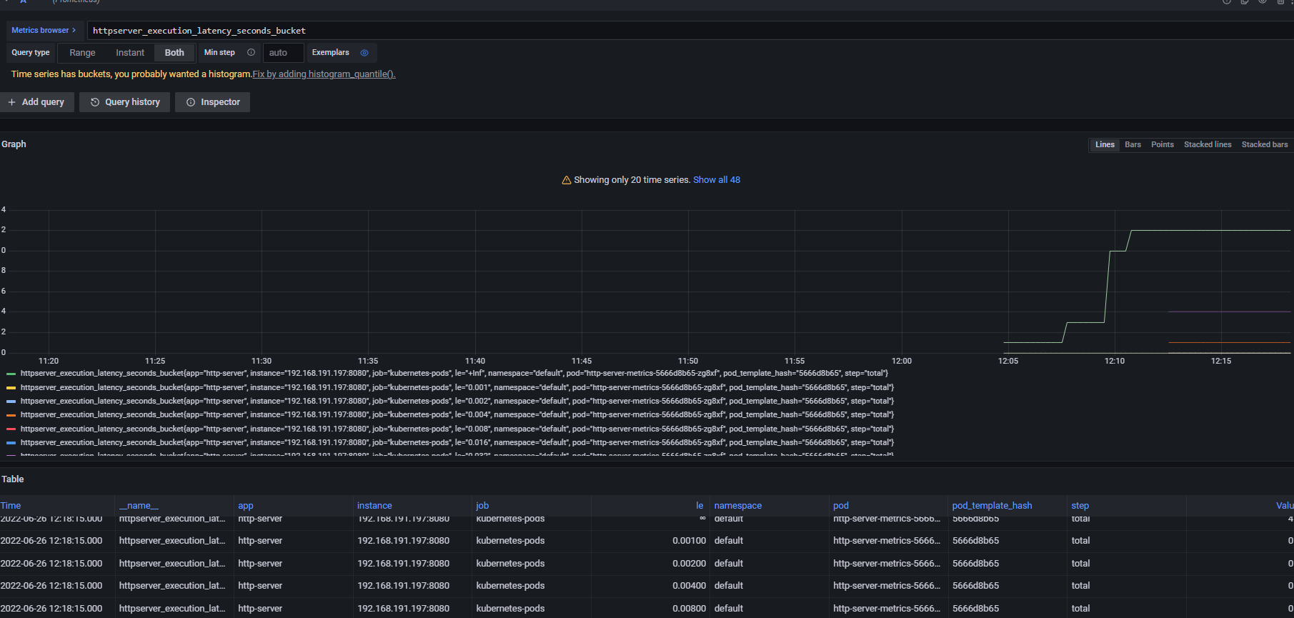
Task: Click Fix by adding histogram_quantile() link
Action: (x=324, y=74)
